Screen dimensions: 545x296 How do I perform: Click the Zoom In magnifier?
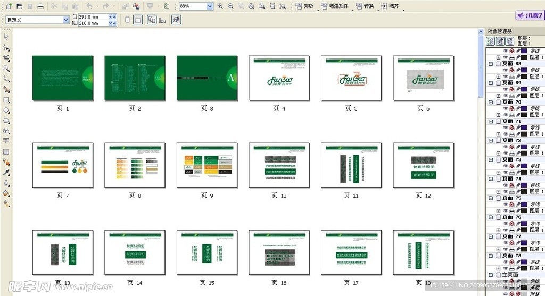click(220, 6)
